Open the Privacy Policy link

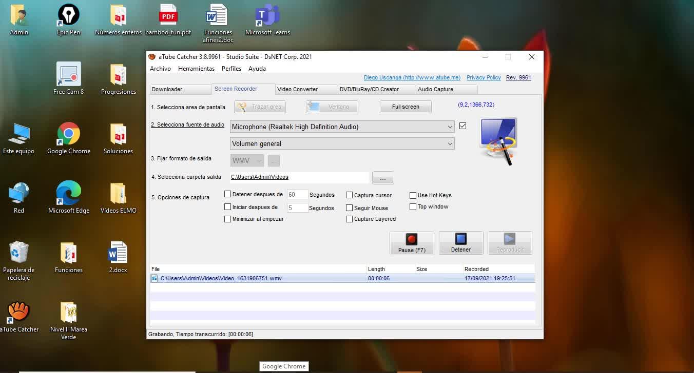(484, 78)
